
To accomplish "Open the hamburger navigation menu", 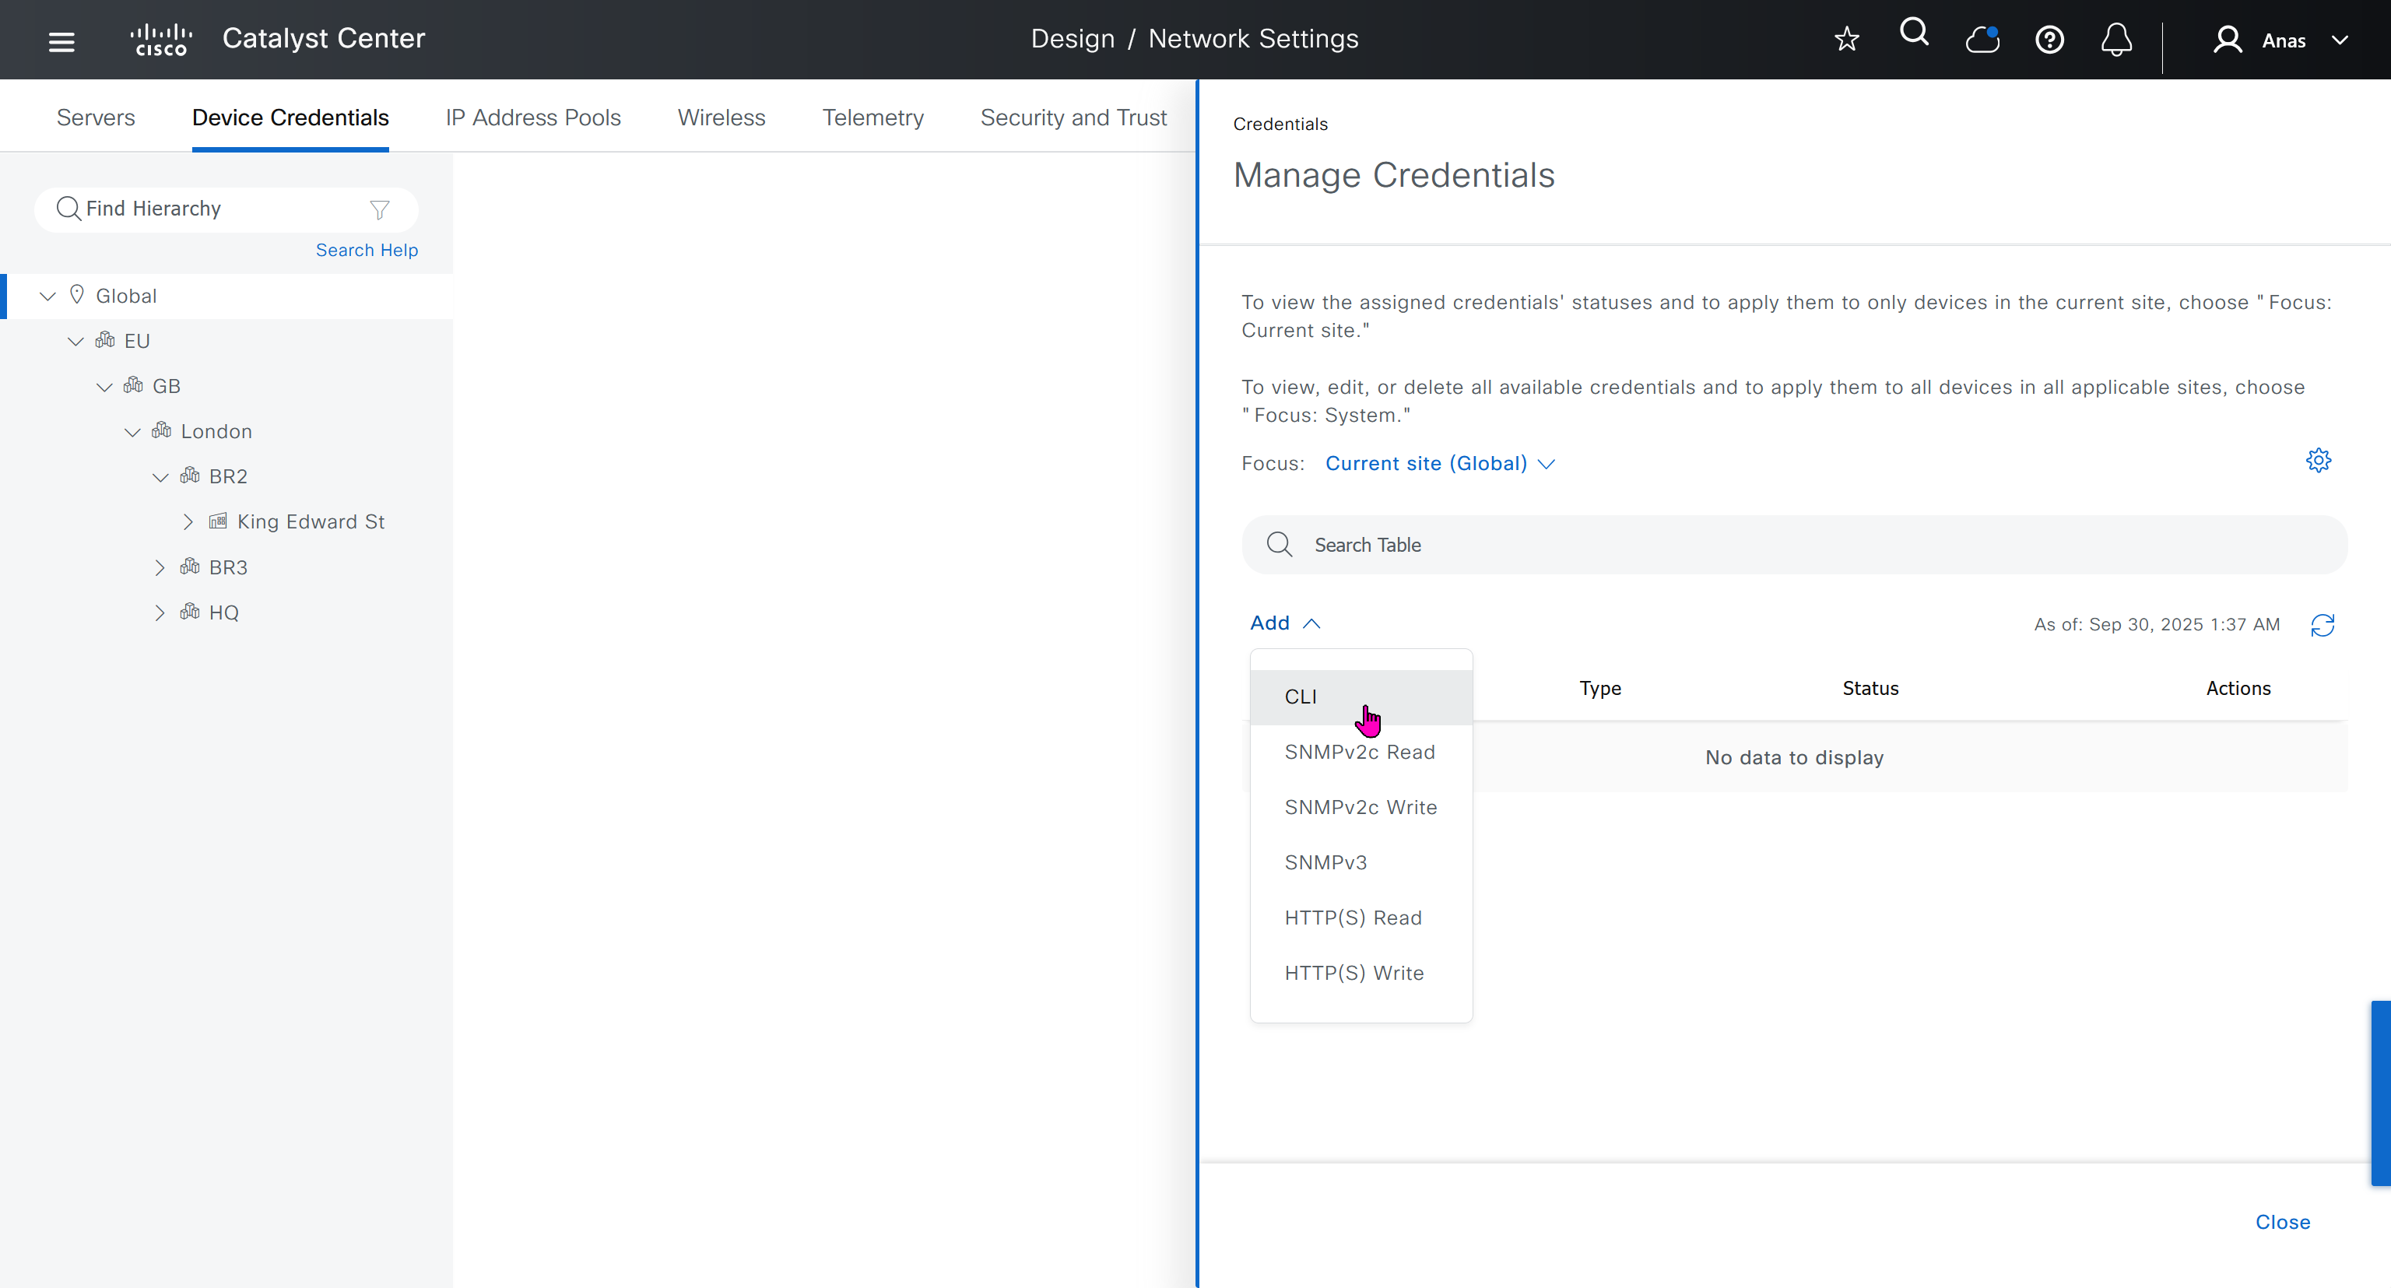I will point(61,40).
